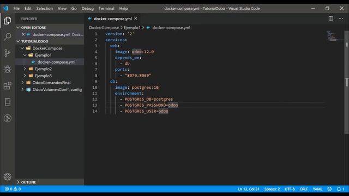This screenshot has width=349, height=196.
Task: Open the Edit menu
Action: [x=28, y=9]
